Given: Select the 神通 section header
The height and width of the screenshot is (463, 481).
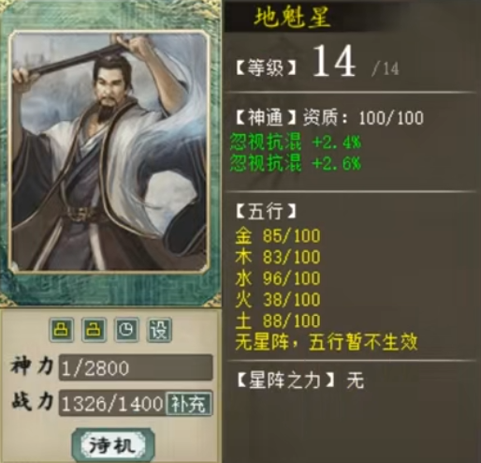Looking at the screenshot, I should [265, 118].
